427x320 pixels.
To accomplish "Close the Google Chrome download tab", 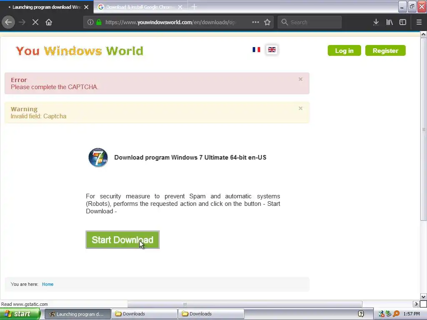I will click(x=180, y=7).
